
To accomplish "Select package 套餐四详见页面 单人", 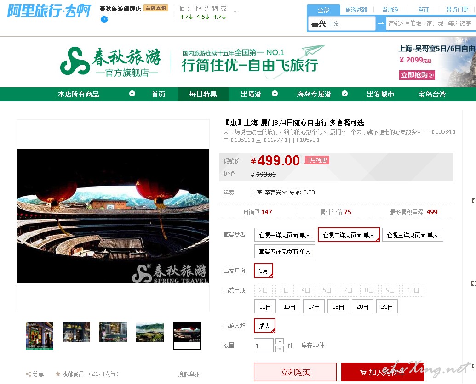I will click(285, 252).
